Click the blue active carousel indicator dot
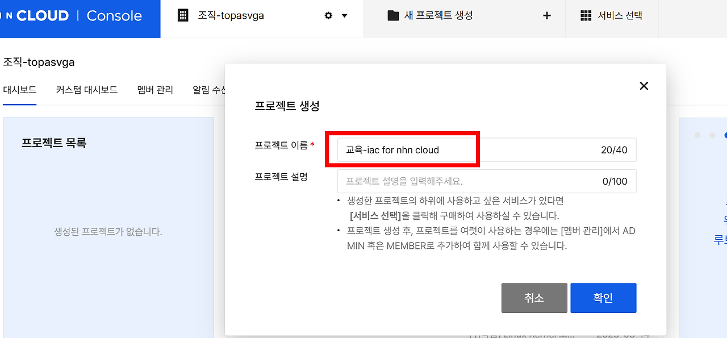Screen dimensions: 727x338 725,135
